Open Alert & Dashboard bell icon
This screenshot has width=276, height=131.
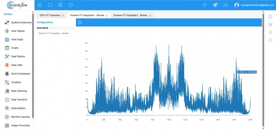coord(7,74)
